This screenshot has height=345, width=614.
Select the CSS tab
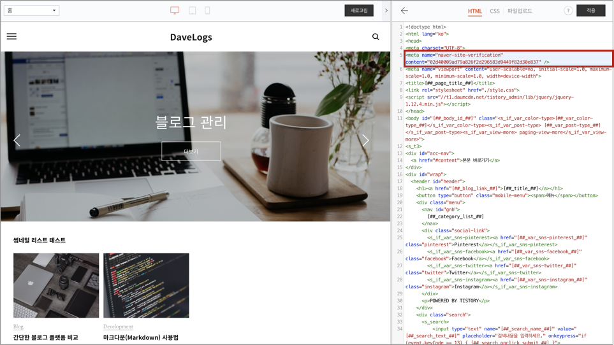[495, 11]
